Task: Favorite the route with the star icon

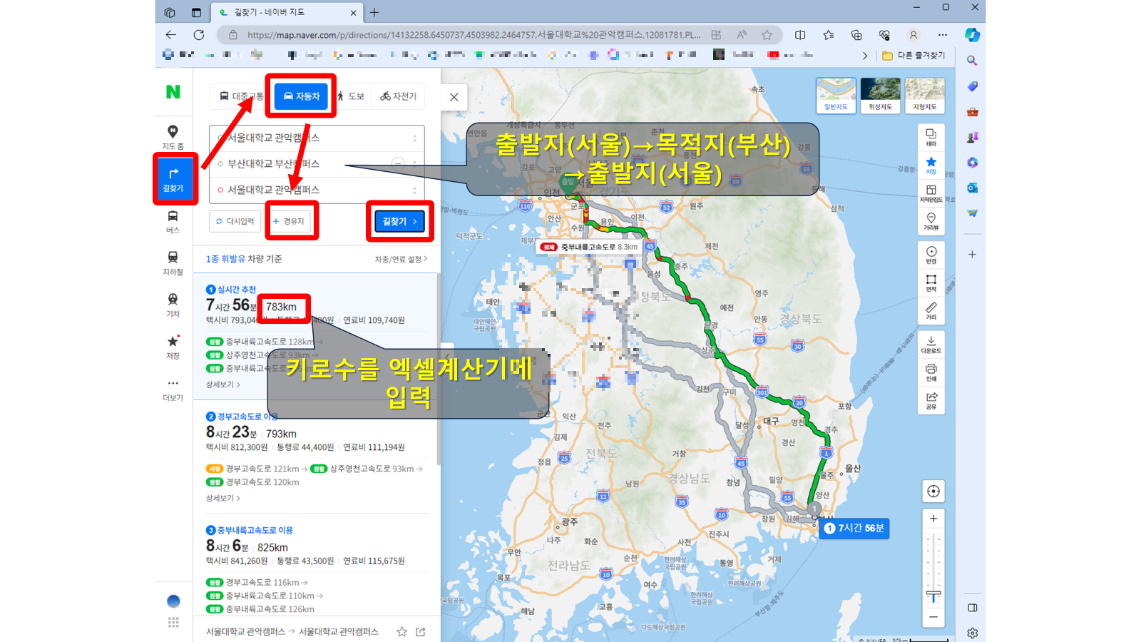Action: [401, 631]
